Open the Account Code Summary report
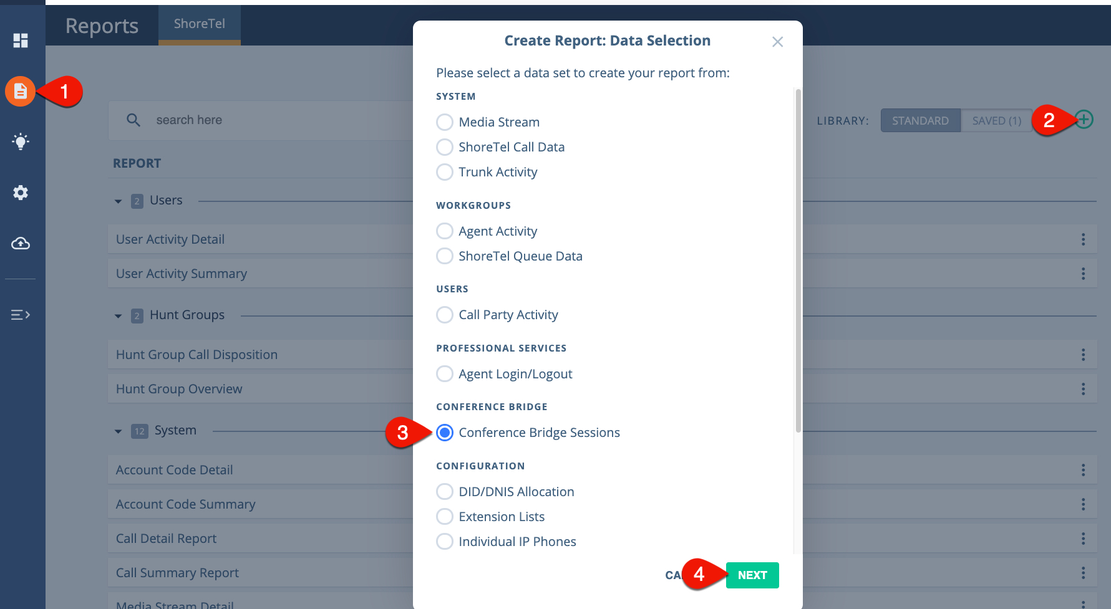Viewport: 1111px width, 609px height. coord(185,504)
